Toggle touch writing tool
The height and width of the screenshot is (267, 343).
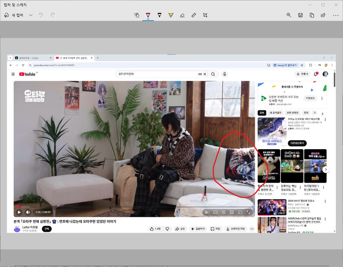point(137,15)
